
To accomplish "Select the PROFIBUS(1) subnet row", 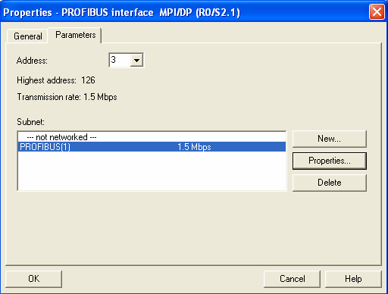I will pos(152,147).
